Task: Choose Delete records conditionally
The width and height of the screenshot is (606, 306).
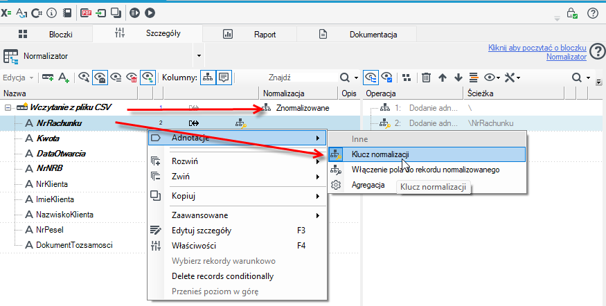Action: coord(237,276)
